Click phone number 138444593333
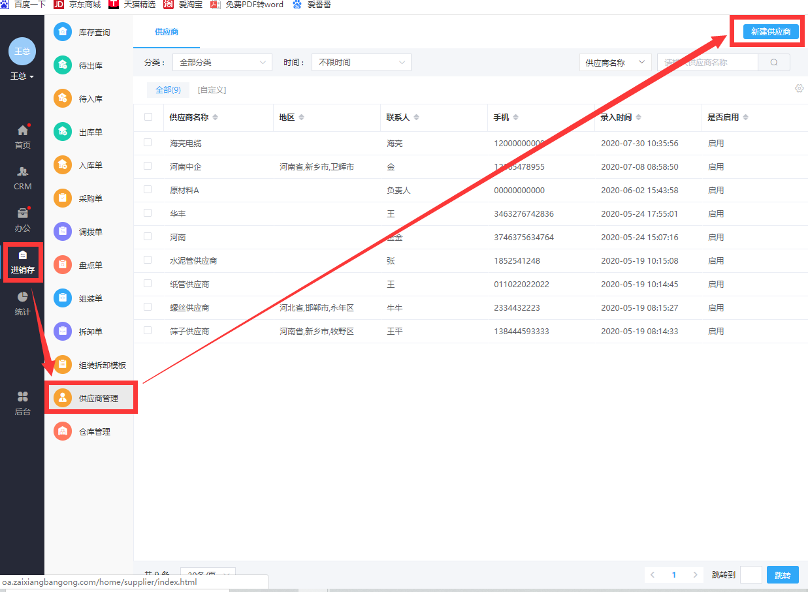Screen dimensions: 808x592 point(521,331)
